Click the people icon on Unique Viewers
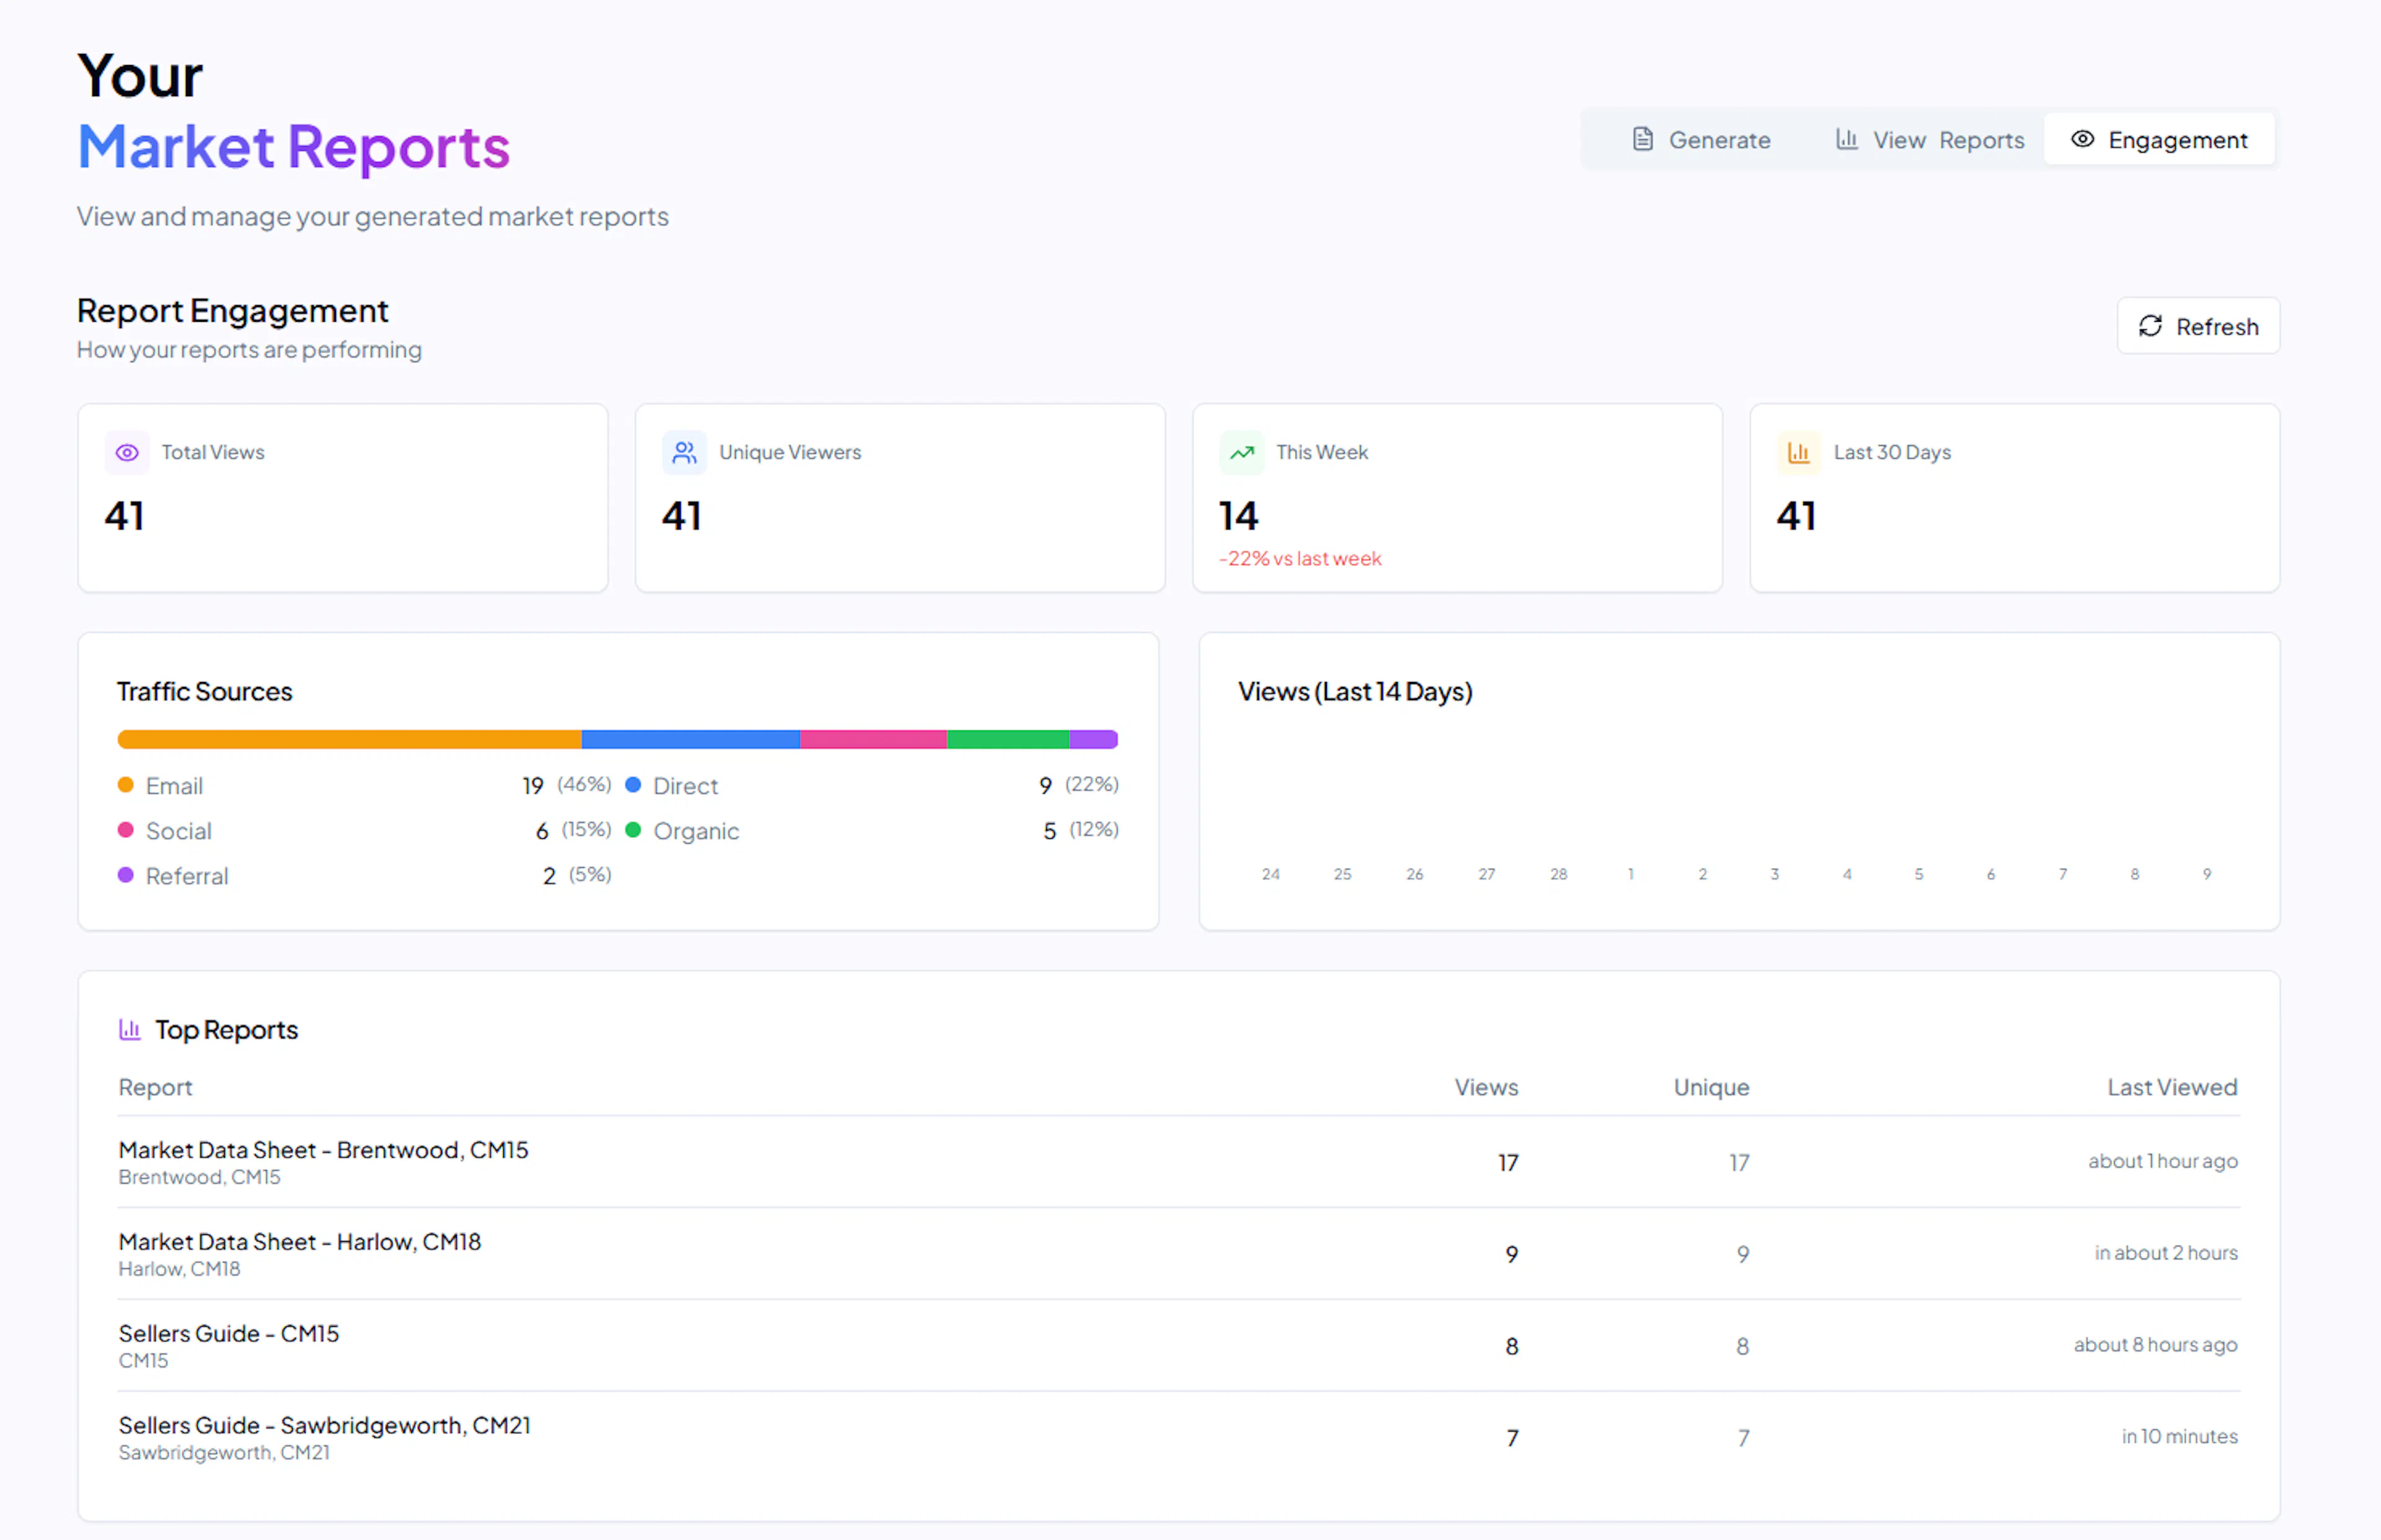2381x1540 pixels. coord(684,453)
